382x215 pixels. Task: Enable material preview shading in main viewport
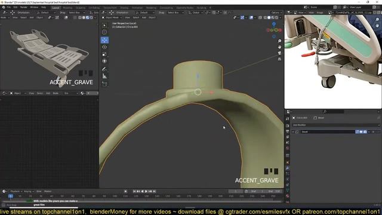tap(273, 17)
